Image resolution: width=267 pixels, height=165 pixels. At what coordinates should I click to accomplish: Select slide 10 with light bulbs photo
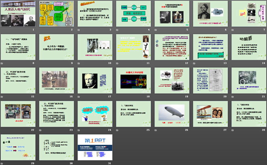[95, 47]
